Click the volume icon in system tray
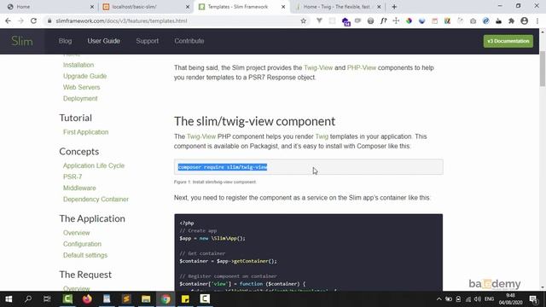The image size is (546, 307). coord(478,299)
